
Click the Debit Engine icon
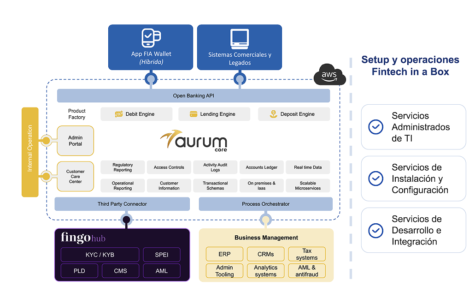point(118,114)
